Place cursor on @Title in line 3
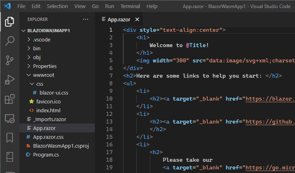 pos(196,45)
